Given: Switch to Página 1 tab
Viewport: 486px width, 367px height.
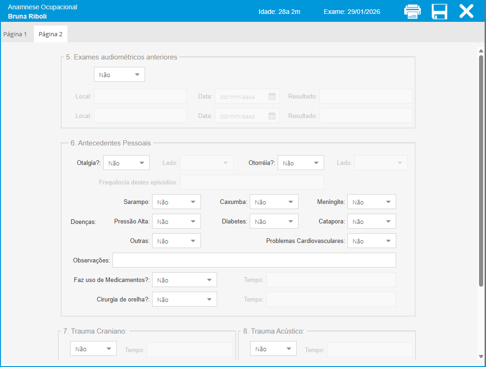Looking at the screenshot, I should tap(15, 34).
